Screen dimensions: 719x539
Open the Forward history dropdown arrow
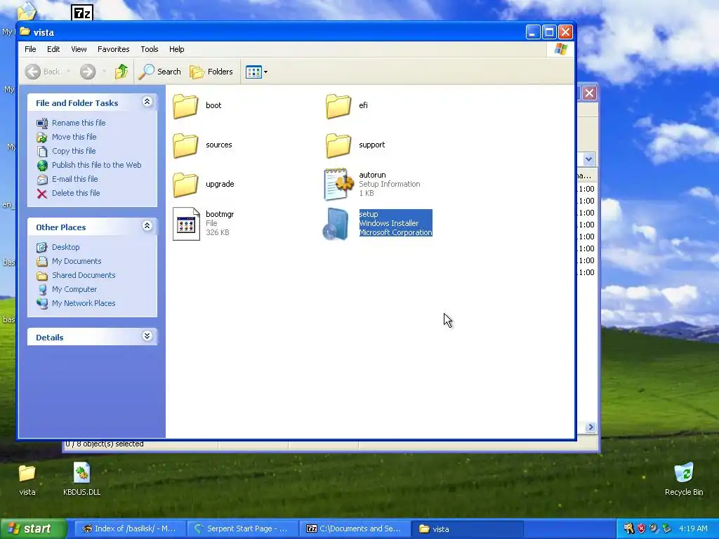point(104,72)
